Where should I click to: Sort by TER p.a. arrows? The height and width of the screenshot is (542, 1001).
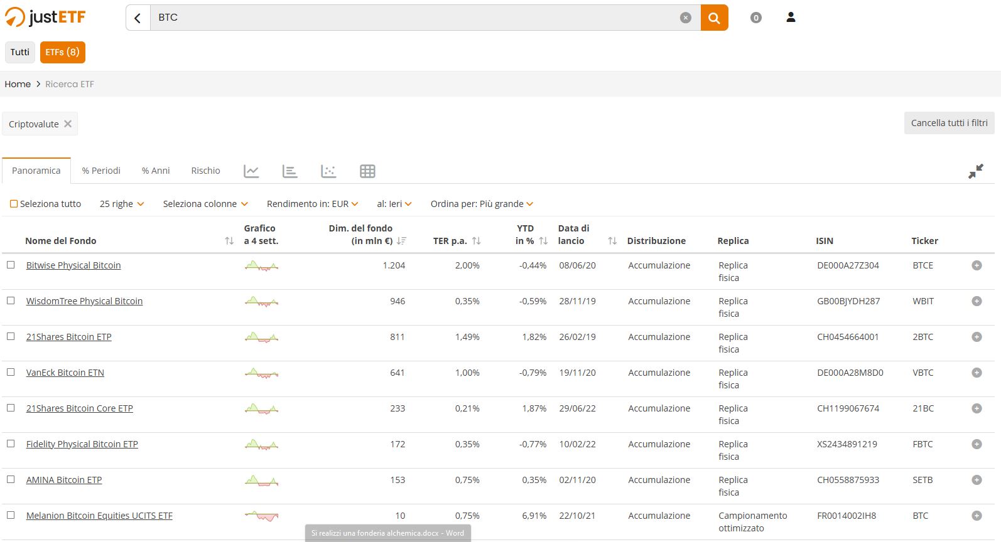tap(477, 241)
